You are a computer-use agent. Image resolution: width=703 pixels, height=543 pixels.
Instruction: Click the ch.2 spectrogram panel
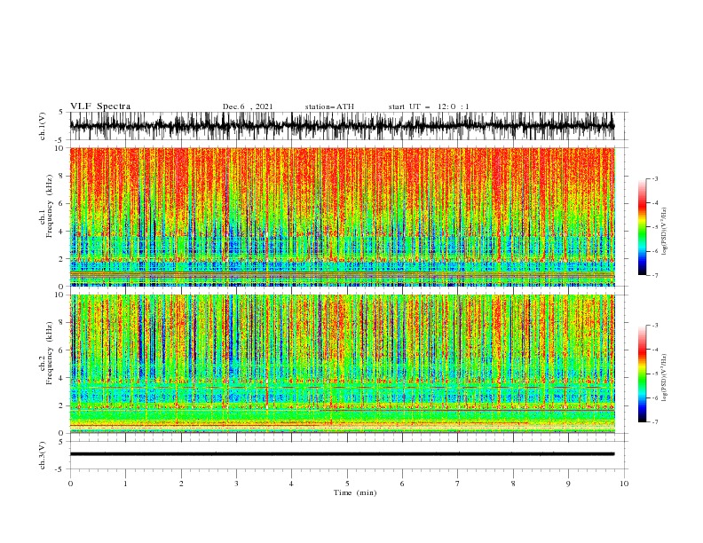point(342,364)
